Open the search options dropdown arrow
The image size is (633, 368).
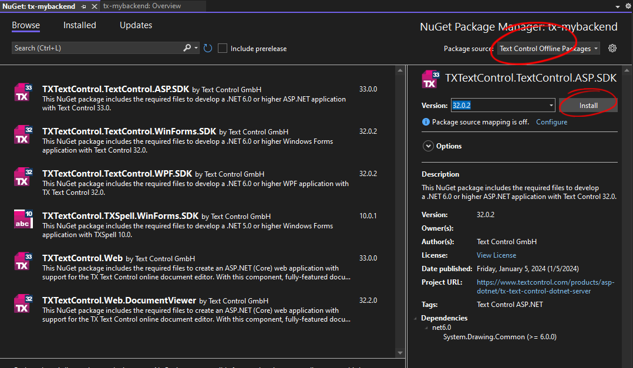pyautogui.click(x=196, y=48)
